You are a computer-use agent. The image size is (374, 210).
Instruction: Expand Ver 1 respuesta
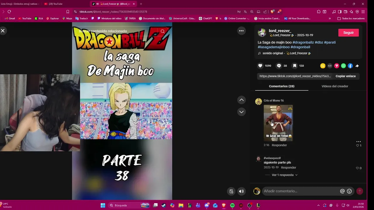coord(285,175)
